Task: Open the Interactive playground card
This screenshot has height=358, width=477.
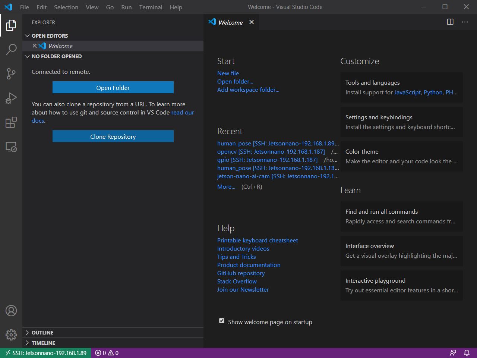Action: pos(401,285)
